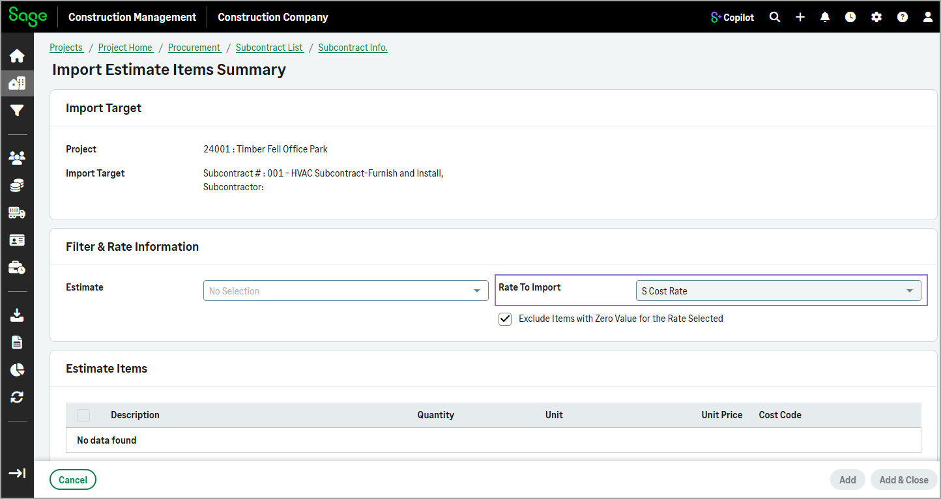This screenshot has width=941, height=499.
Task: Click the Add & Close button
Action: [x=904, y=480]
